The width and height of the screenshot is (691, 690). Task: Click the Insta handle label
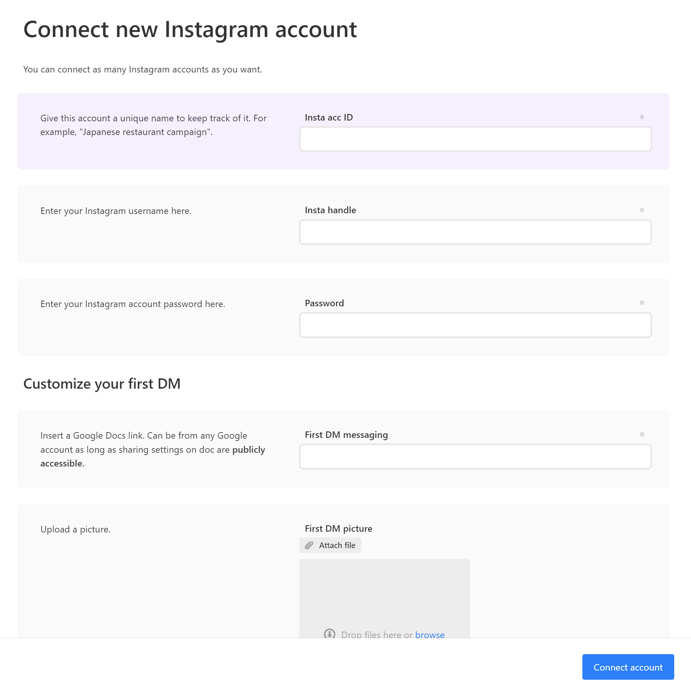(x=330, y=210)
